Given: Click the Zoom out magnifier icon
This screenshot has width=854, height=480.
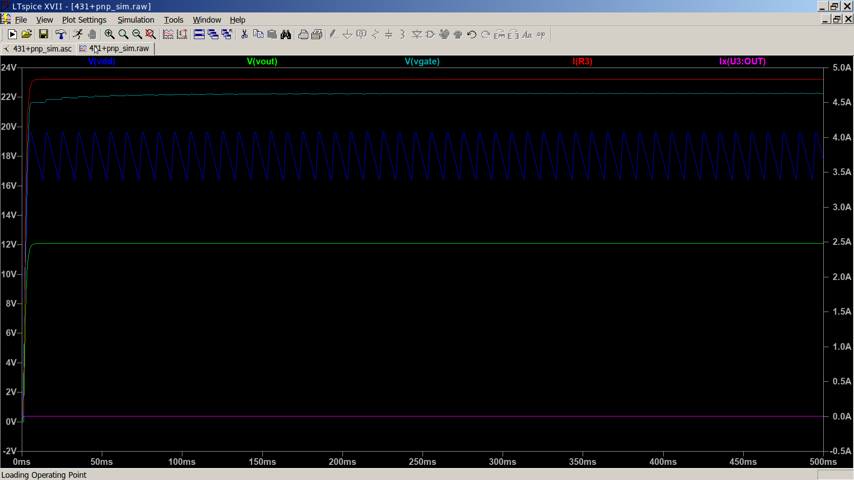Looking at the screenshot, I should tap(137, 34).
